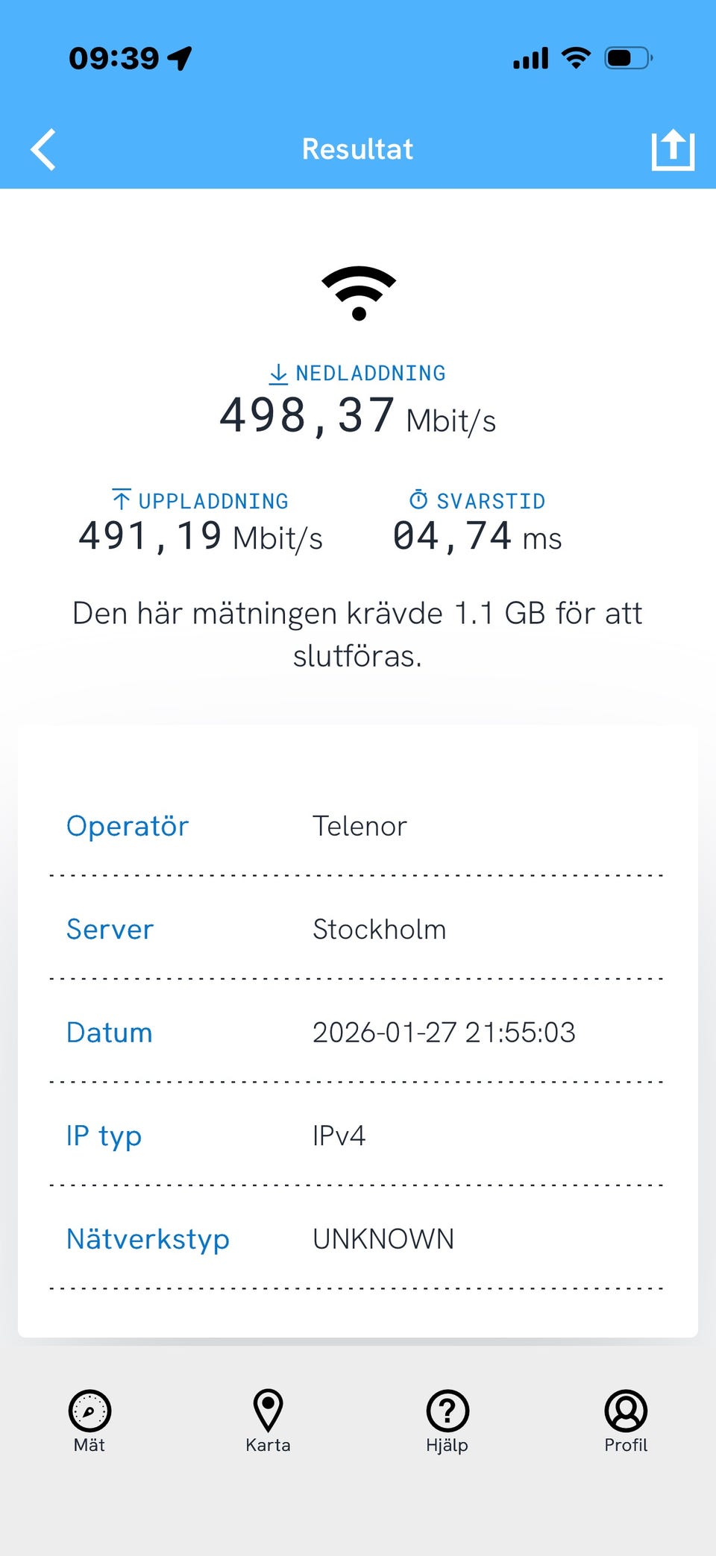Open the Hjälp help tab
Viewport: 716px width, 1556px height.
447,1420
